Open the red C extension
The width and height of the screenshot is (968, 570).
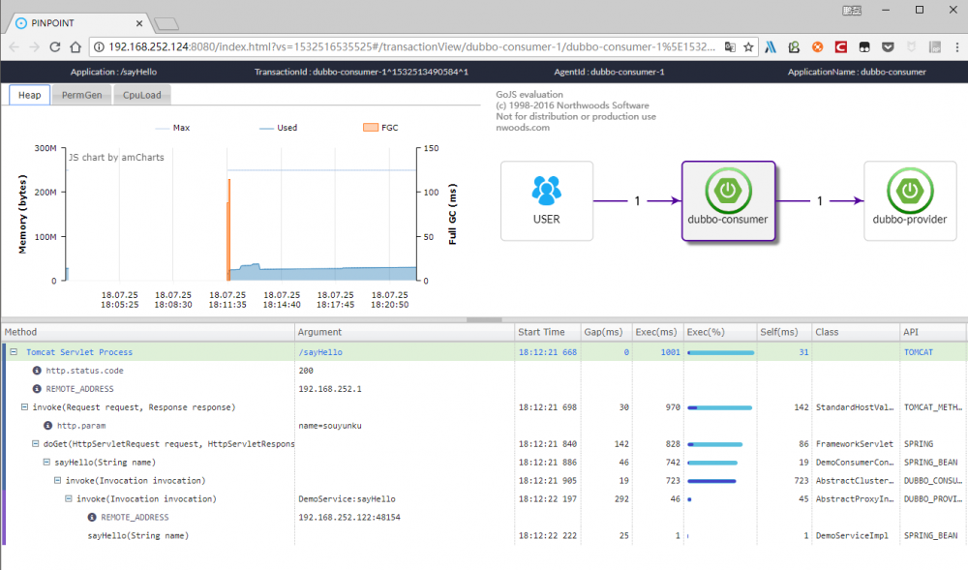(841, 46)
